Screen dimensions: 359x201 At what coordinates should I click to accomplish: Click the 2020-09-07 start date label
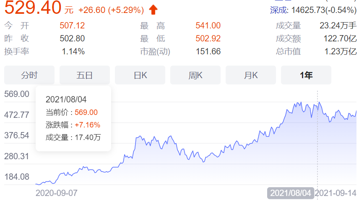pyautogui.click(x=57, y=193)
